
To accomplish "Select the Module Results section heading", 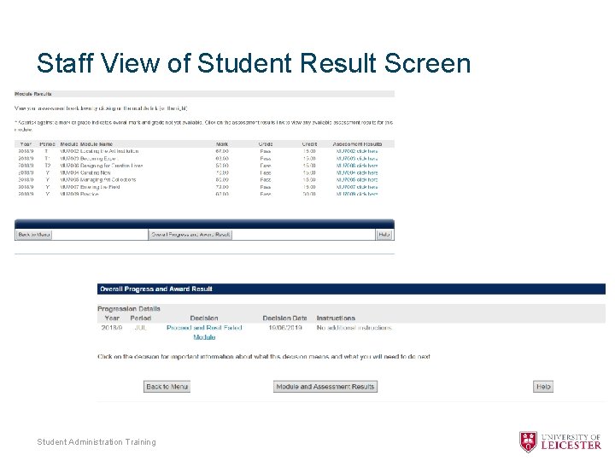I will (33, 94).
